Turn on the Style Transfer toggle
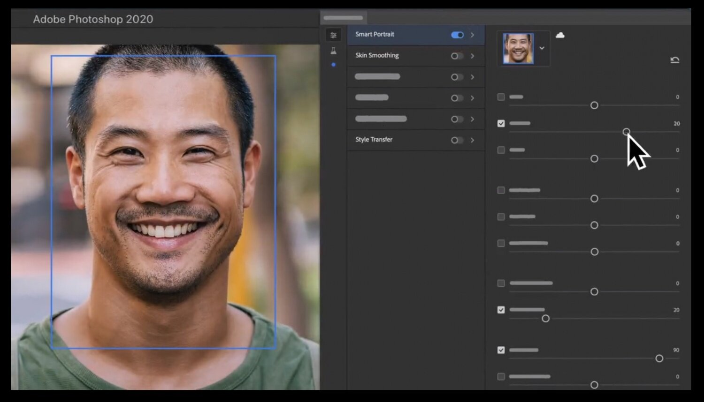Viewport: 704px width, 402px height. 457,140
